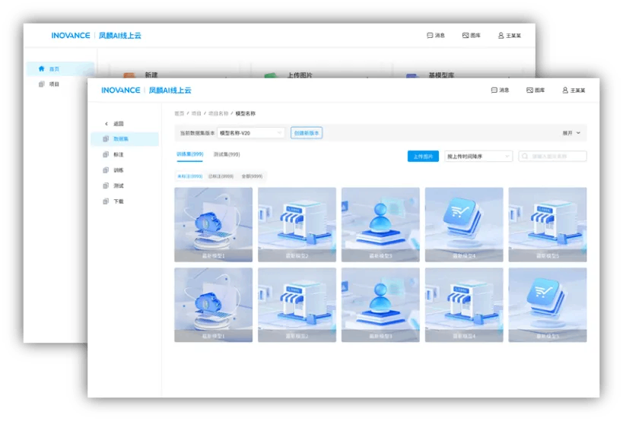This screenshot has height=421, width=623.
Task: Open 数据集 in the left sidebar
Action: pyautogui.click(x=106, y=139)
